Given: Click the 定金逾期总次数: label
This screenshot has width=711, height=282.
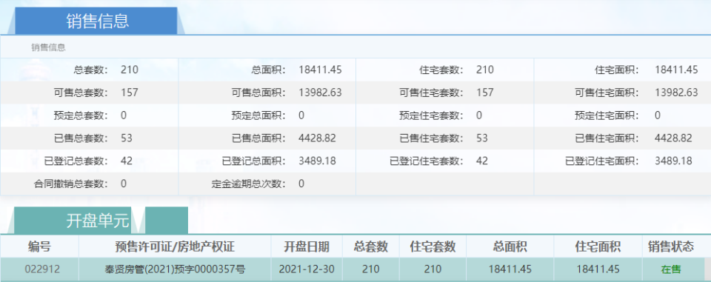Looking at the screenshot, I should click(249, 184).
